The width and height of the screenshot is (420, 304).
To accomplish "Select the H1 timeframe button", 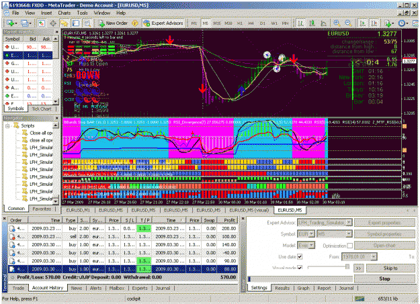I will click(x=240, y=23).
